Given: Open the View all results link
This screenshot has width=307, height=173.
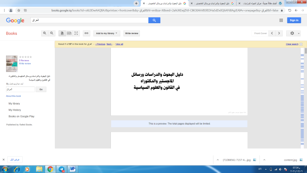Looking at the screenshot, I should [x=119, y=44].
